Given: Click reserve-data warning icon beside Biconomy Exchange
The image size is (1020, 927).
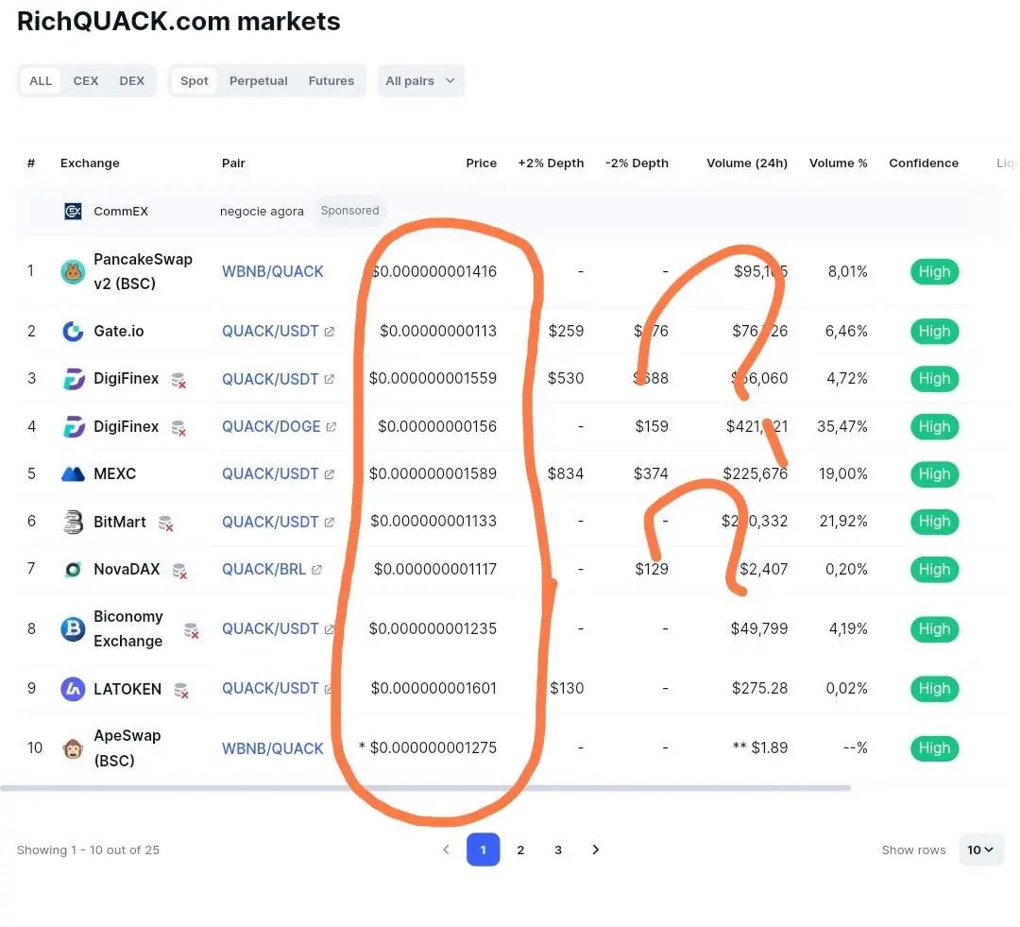Looking at the screenshot, I should click(x=191, y=630).
